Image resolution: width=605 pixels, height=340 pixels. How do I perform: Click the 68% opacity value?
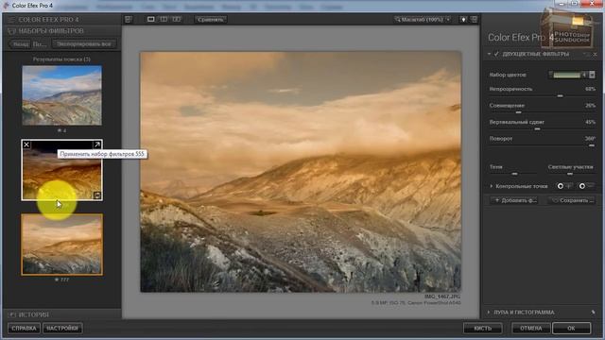pos(590,89)
